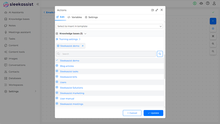Open the help question mark icon
The image size is (220, 124).
208,3
